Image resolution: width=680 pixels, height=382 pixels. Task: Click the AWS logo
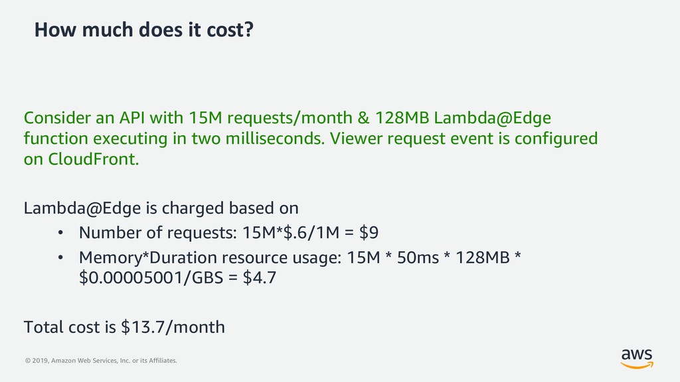[637, 359]
